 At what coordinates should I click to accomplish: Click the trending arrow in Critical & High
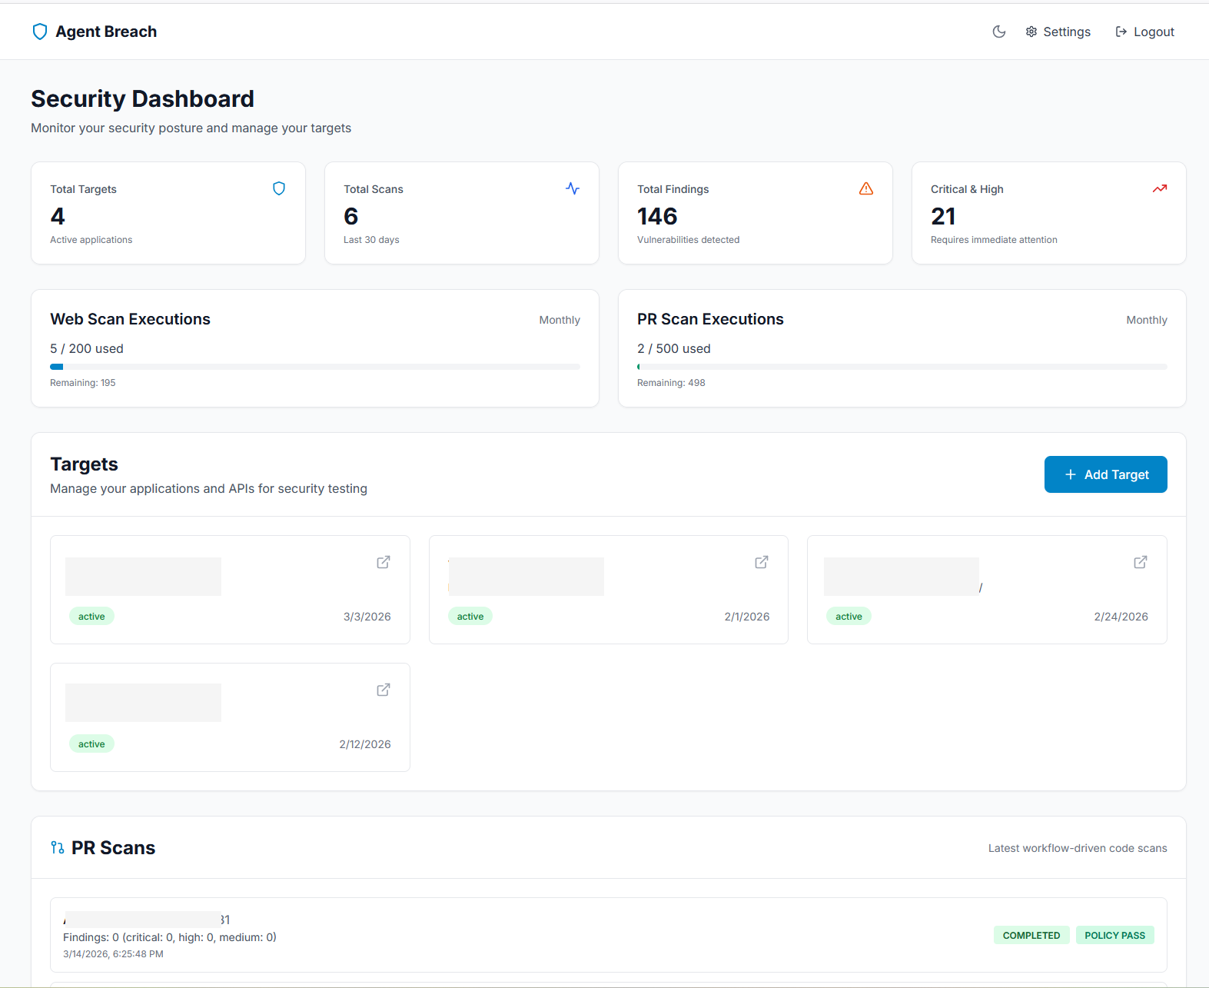coord(1159,188)
